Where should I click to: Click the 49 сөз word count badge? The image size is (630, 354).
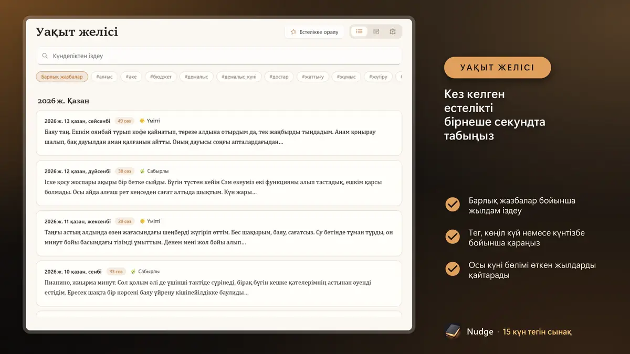coord(124,121)
